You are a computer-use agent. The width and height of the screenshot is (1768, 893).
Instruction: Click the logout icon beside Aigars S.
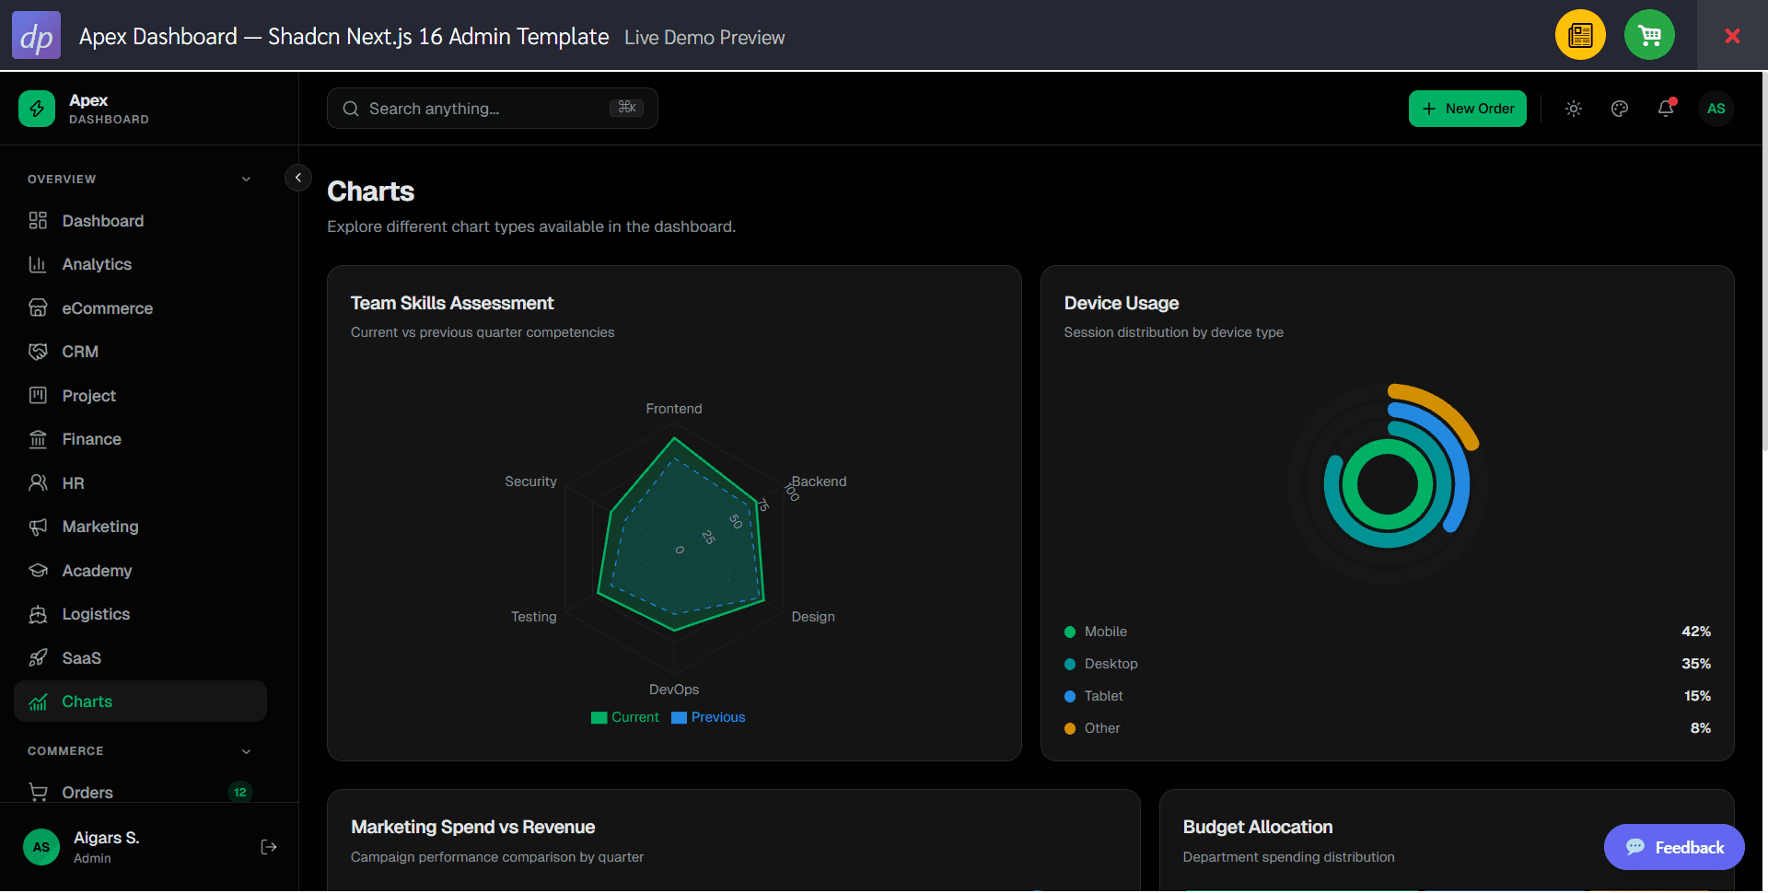click(269, 847)
